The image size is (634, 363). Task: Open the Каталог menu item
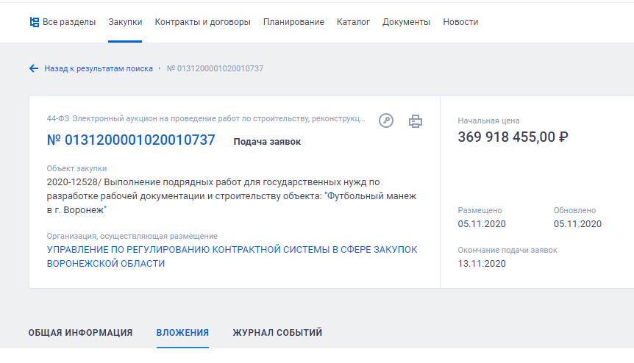tap(353, 22)
